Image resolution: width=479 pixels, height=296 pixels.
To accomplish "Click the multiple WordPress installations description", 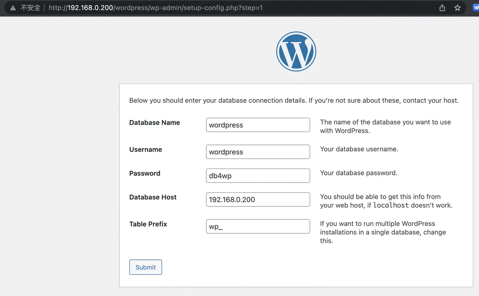I will click(383, 232).
